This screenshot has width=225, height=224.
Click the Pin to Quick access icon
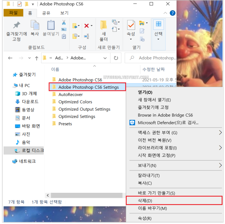tap(17, 25)
